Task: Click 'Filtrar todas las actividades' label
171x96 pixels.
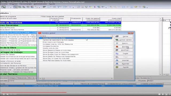Action: (x=53, y=17)
